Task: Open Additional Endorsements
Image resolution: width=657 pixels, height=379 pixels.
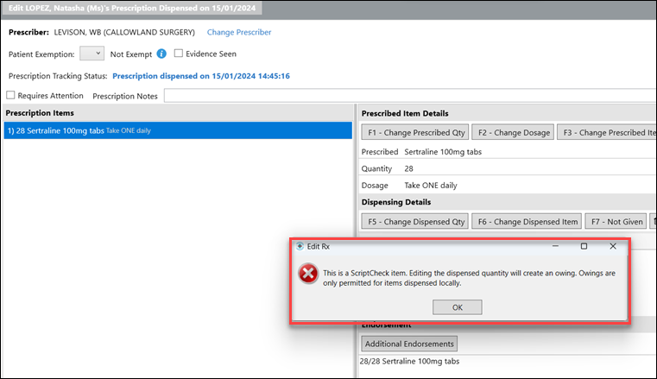Action: click(409, 344)
